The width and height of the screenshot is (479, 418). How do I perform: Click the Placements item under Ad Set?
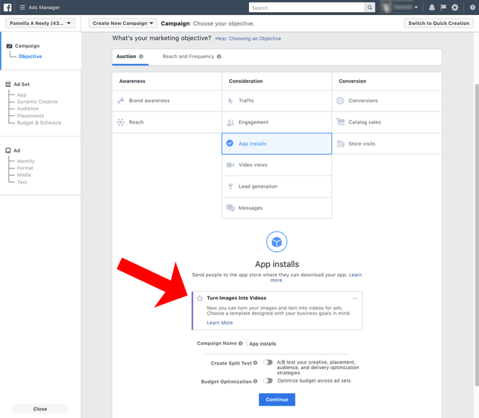(30, 115)
